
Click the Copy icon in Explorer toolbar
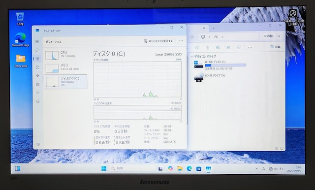tap(197, 47)
